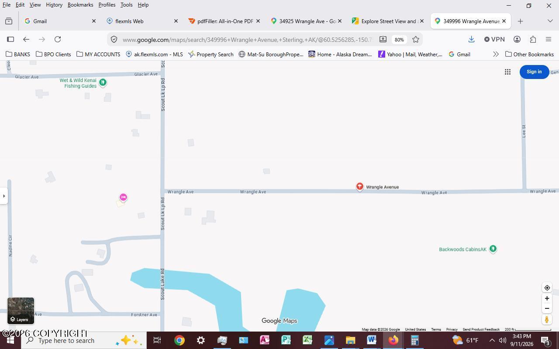
Task: Click the Show Your Location button
Action: [547, 288]
